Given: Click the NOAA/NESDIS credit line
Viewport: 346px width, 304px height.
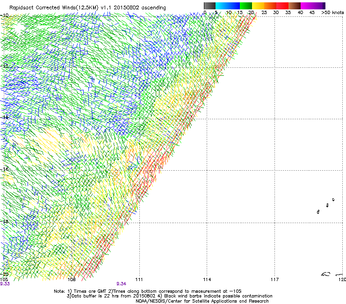Looking at the screenshot, I should point(202,301).
